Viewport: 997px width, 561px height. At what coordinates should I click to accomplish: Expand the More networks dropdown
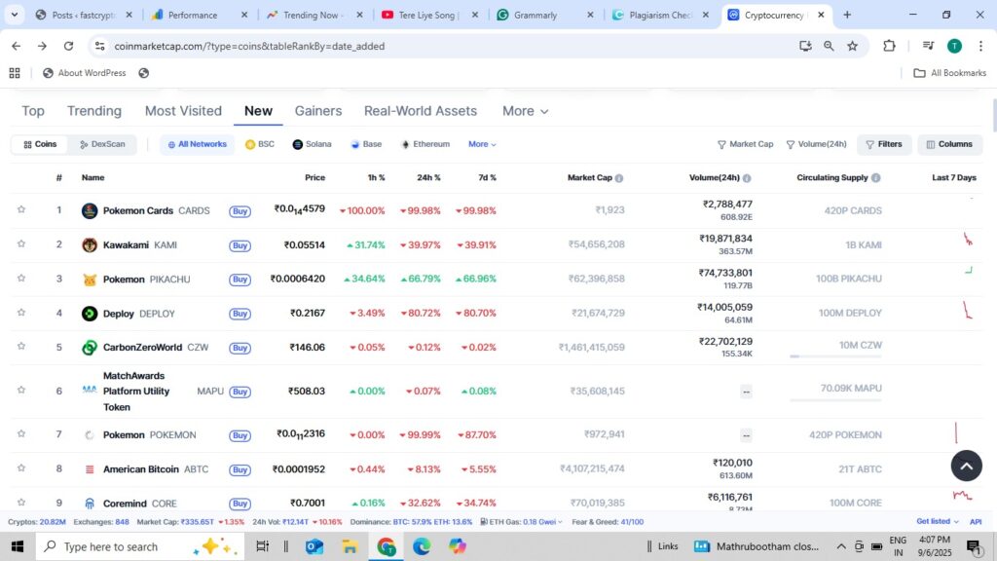(x=482, y=144)
